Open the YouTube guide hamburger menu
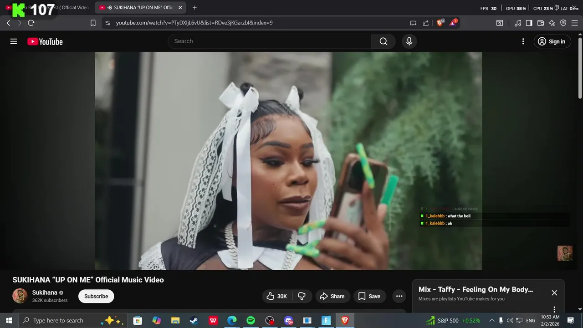Image resolution: width=583 pixels, height=328 pixels. point(14,41)
